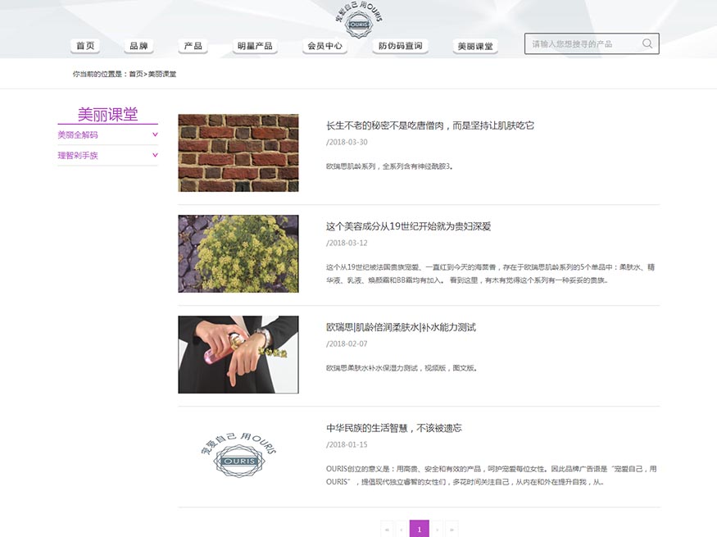This screenshot has width=717, height=537.
Task: Go to the next page arrow
Action: (437, 530)
